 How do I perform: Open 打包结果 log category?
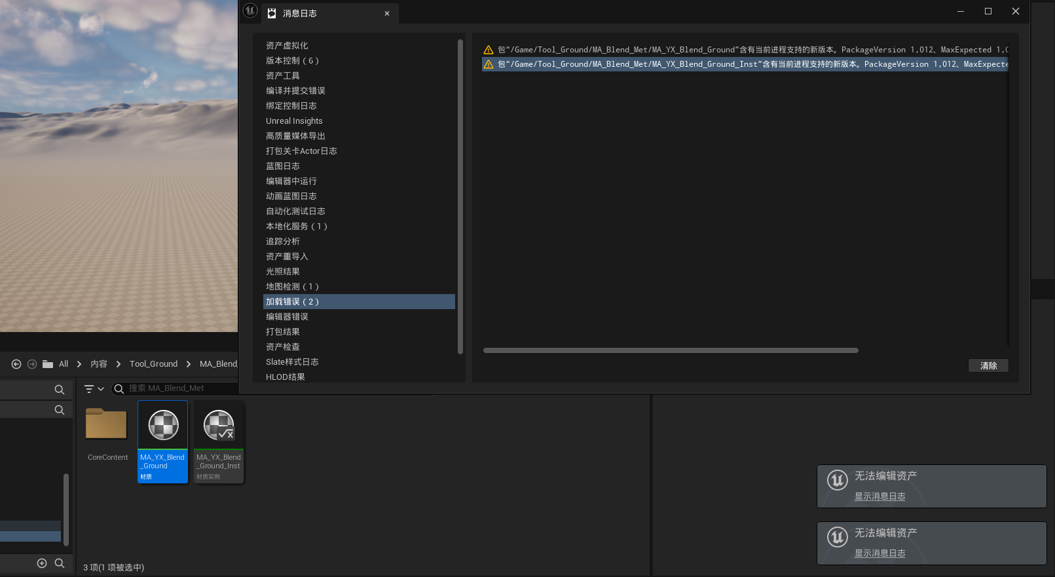(x=359, y=331)
